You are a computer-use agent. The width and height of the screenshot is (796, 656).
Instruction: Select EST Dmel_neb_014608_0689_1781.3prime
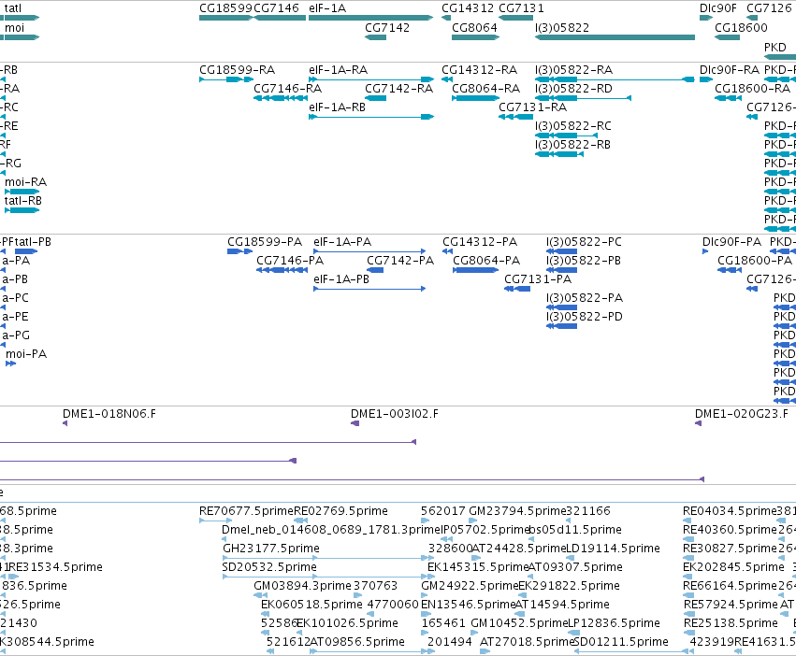[x=331, y=530]
